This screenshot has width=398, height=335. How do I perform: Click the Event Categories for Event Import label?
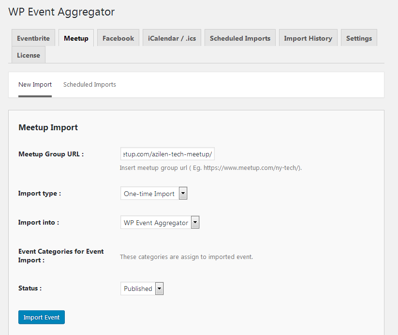pyautogui.click(x=61, y=256)
